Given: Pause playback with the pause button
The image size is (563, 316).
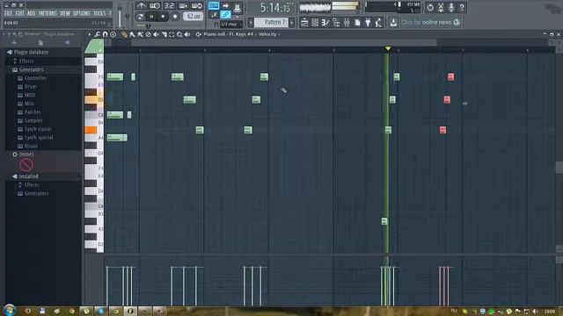Looking at the screenshot, I should 152,17.
